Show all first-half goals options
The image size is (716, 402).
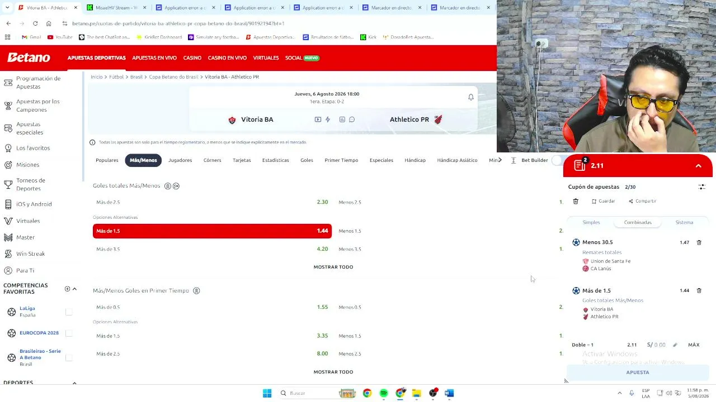333,372
